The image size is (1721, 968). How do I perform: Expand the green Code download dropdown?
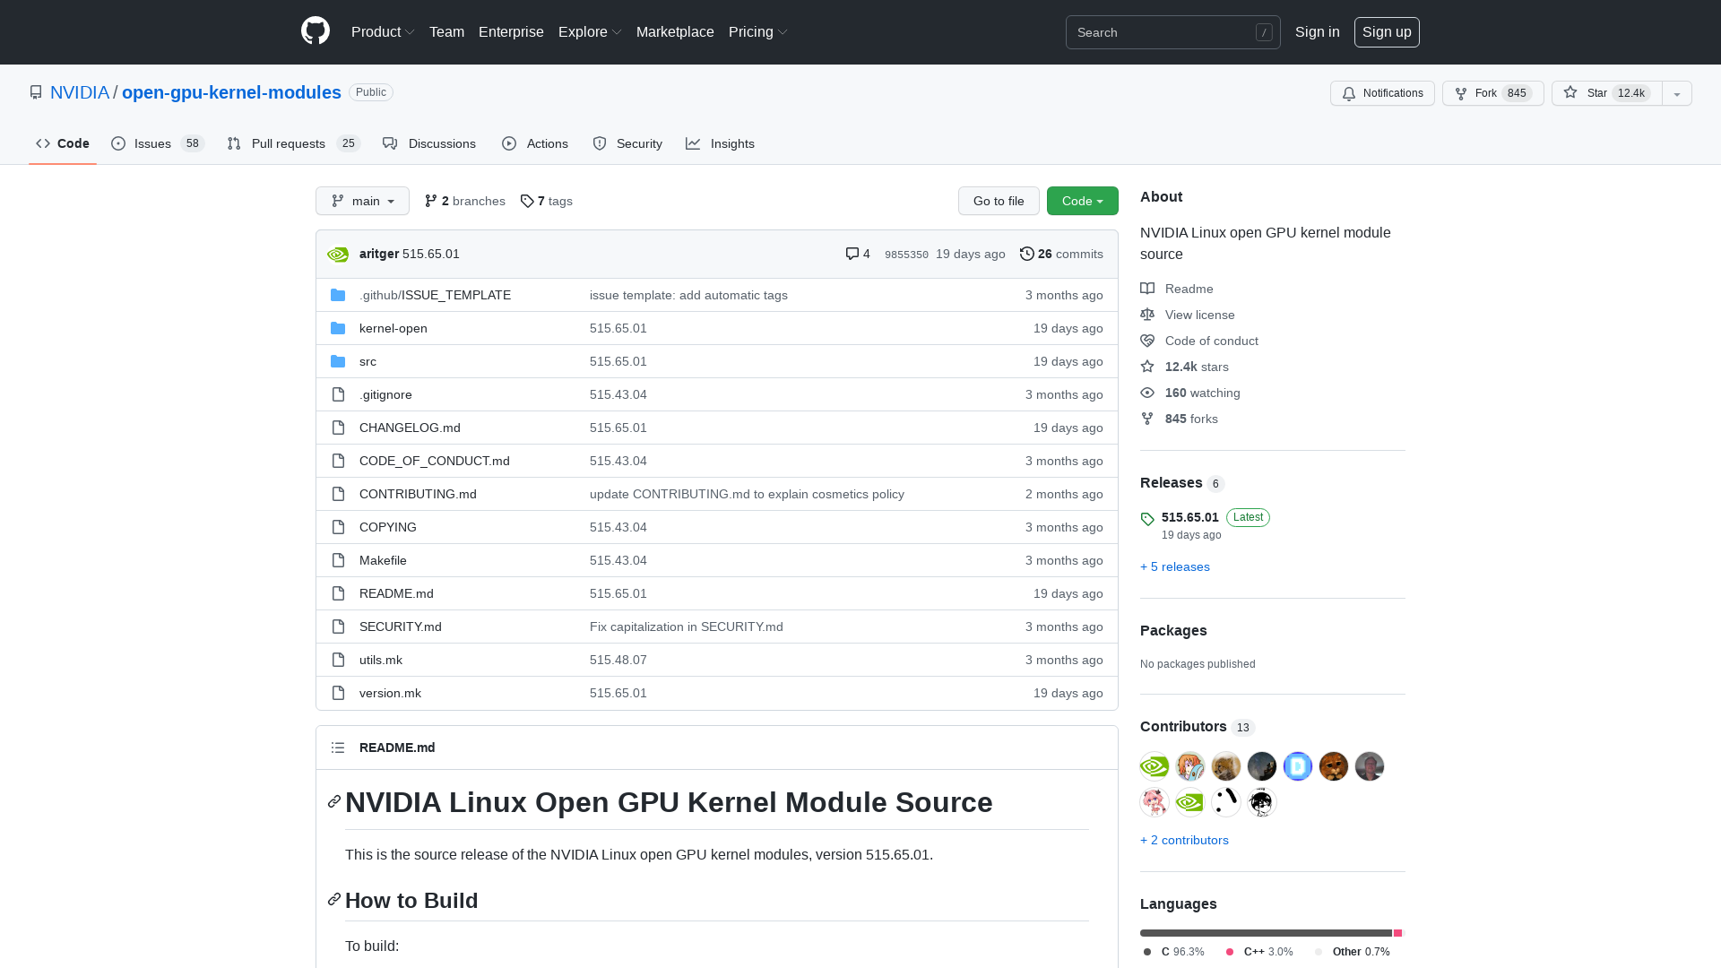1083,201
